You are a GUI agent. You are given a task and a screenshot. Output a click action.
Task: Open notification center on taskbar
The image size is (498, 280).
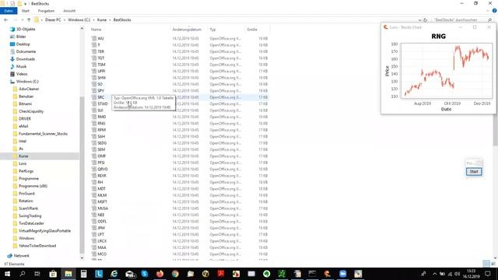click(x=488, y=274)
